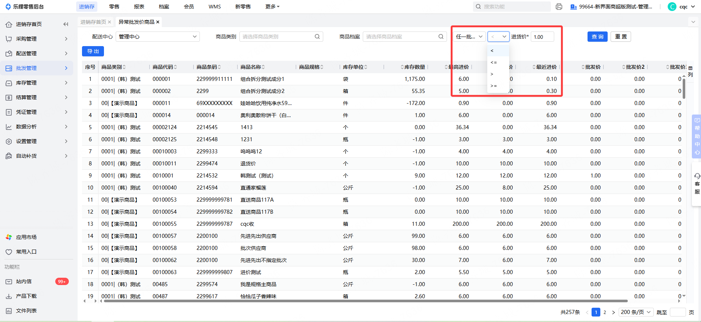Sort by 商品类别 column sort icon
Viewport: 701px width, 322px height.
coord(124,67)
